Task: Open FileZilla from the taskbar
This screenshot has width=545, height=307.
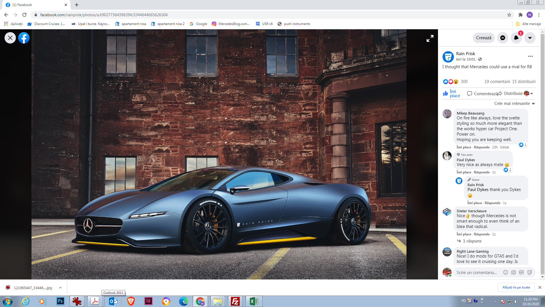Action: tap(235, 301)
